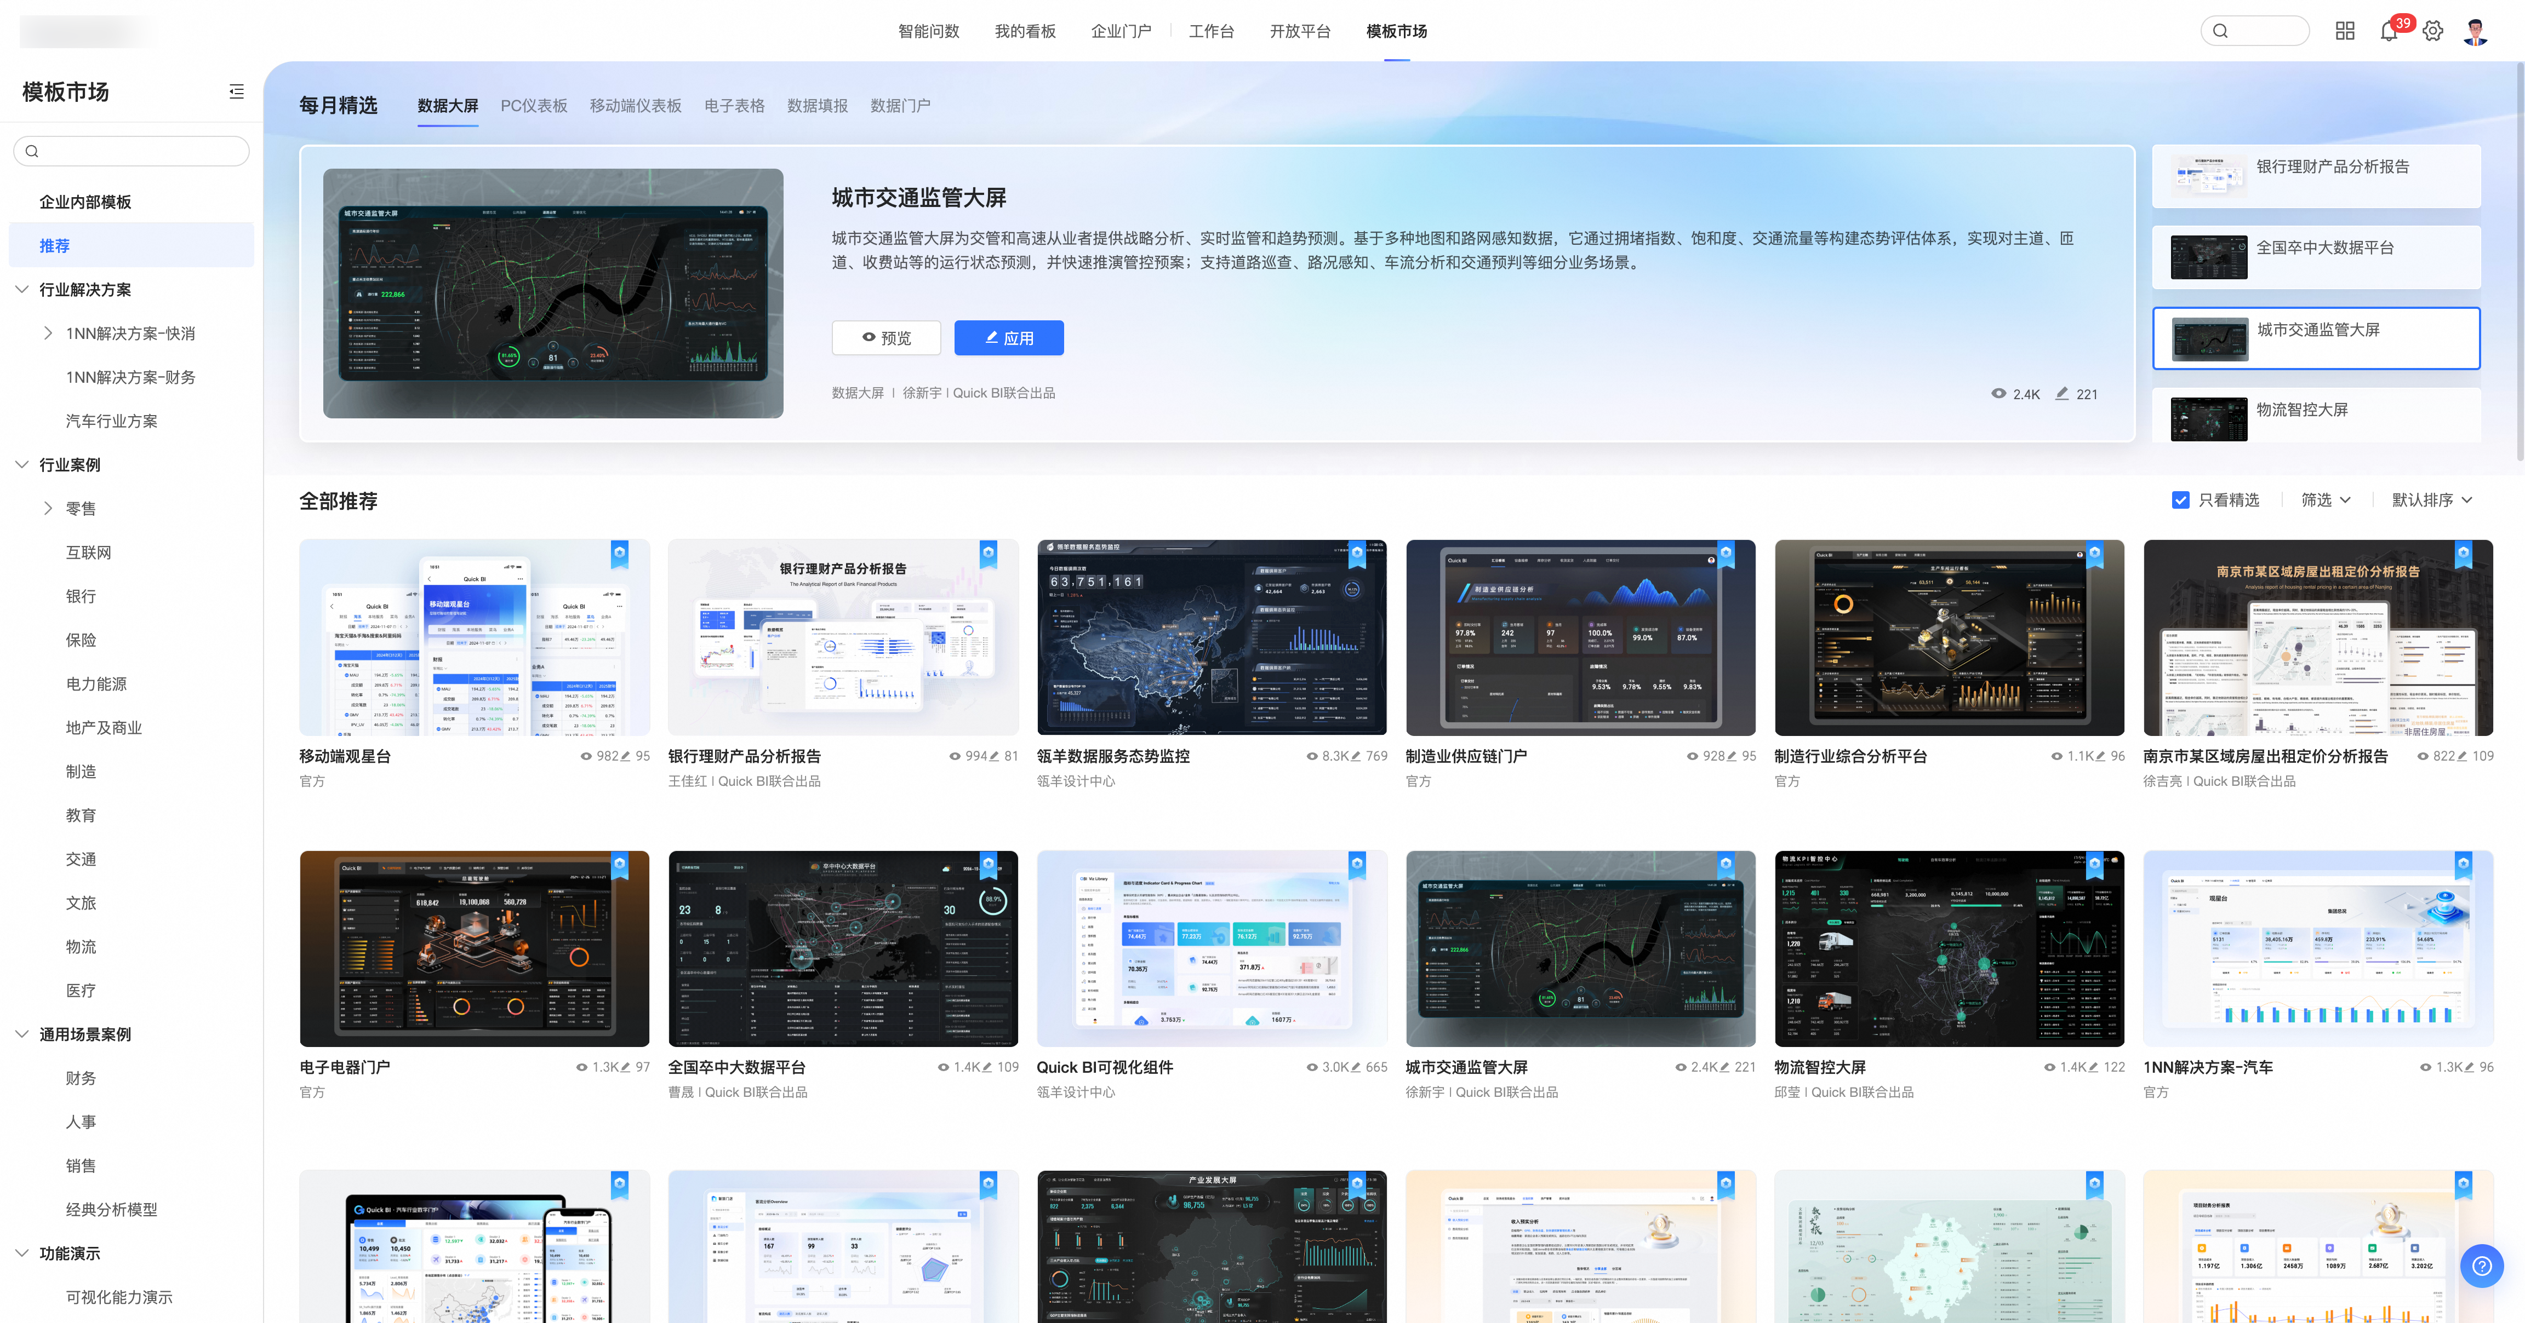
Task: Click the featured badge on 全国卒中大数据平台 card
Action: pos(988,866)
